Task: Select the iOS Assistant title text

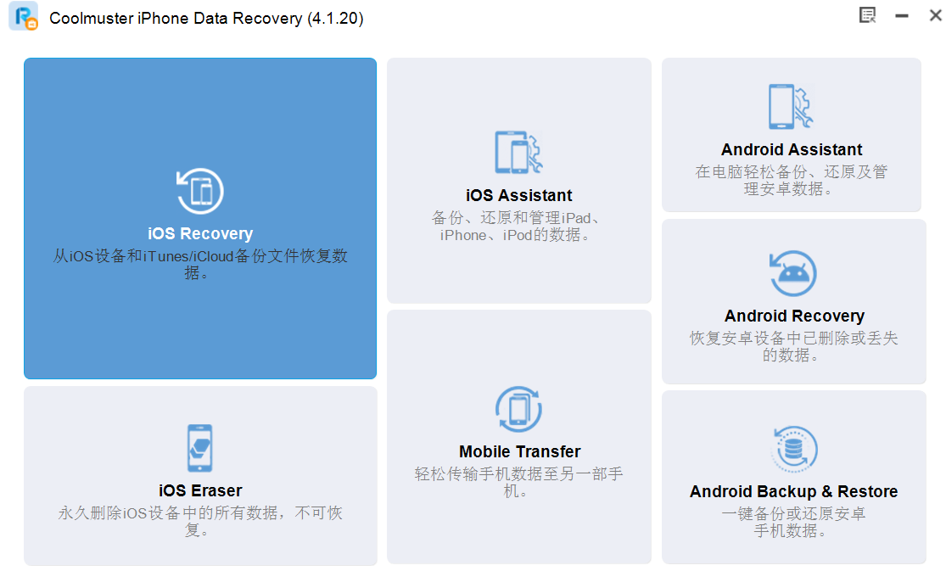Action: pos(519,195)
